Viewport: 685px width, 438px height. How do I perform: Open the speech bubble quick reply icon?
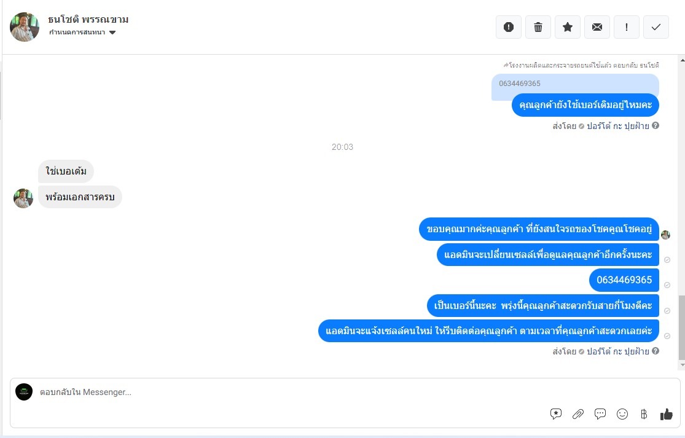coord(600,413)
